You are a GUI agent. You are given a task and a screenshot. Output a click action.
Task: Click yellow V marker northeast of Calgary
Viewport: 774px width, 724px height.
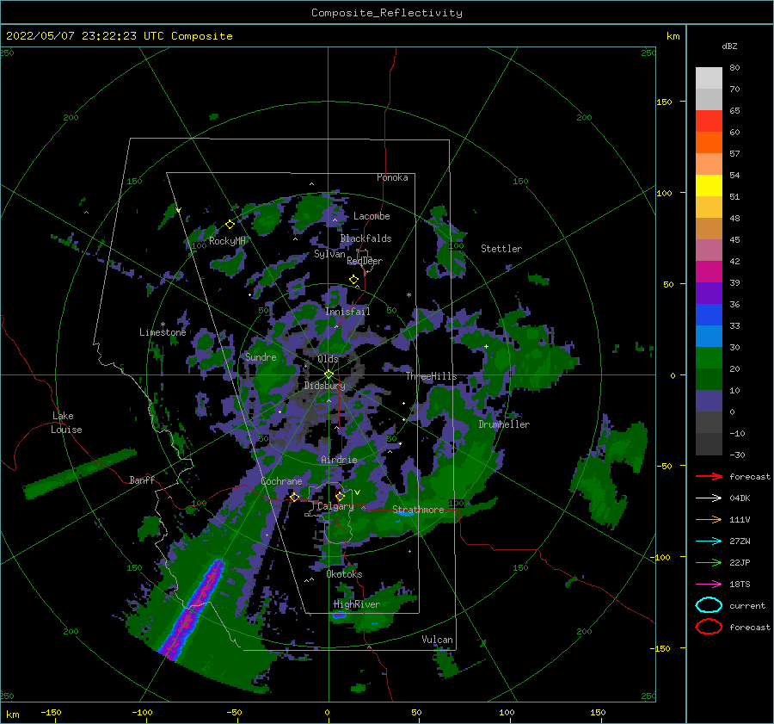pos(357,492)
